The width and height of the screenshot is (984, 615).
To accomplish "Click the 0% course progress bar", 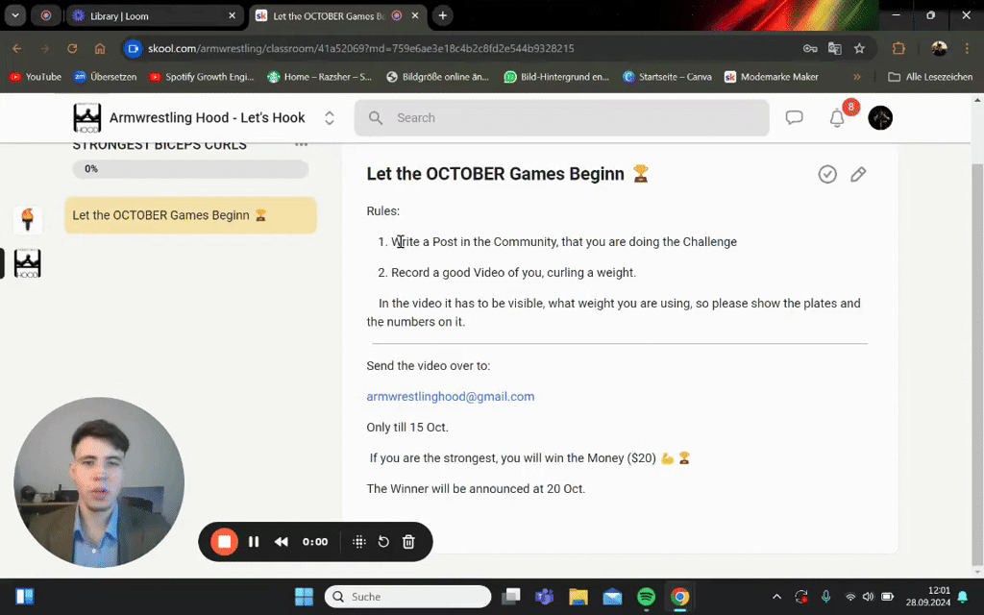I will click(191, 169).
